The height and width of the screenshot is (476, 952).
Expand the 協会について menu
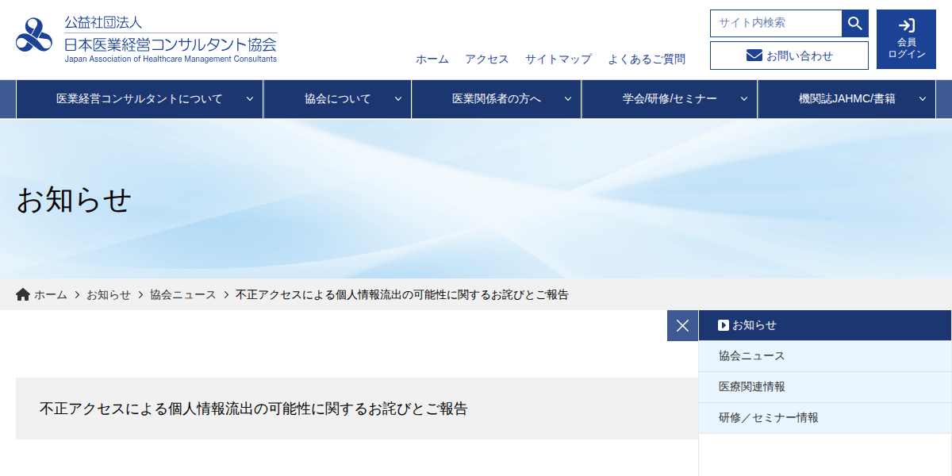coord(337,99)
